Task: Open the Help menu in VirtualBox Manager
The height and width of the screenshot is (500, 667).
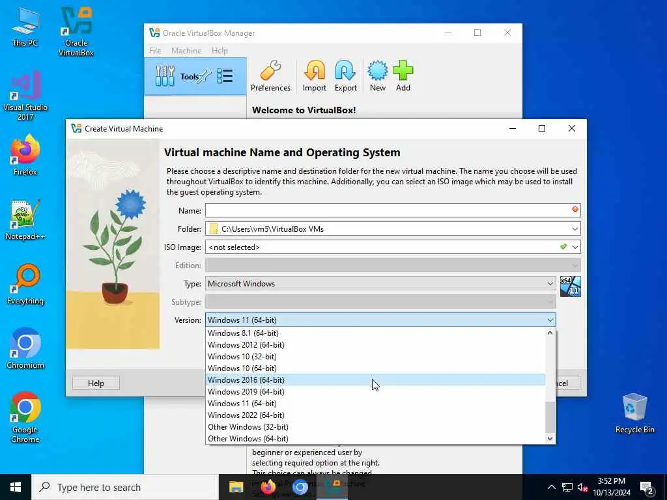Action: point(220,50)
